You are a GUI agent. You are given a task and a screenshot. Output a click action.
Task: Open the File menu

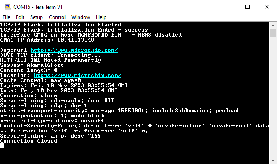[x=6, y=17]
